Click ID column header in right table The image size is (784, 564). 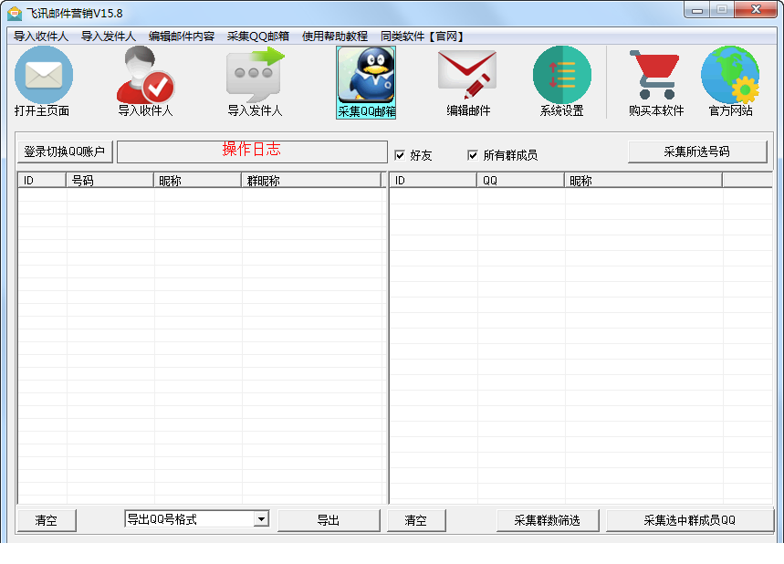click(x=433, y=181)
